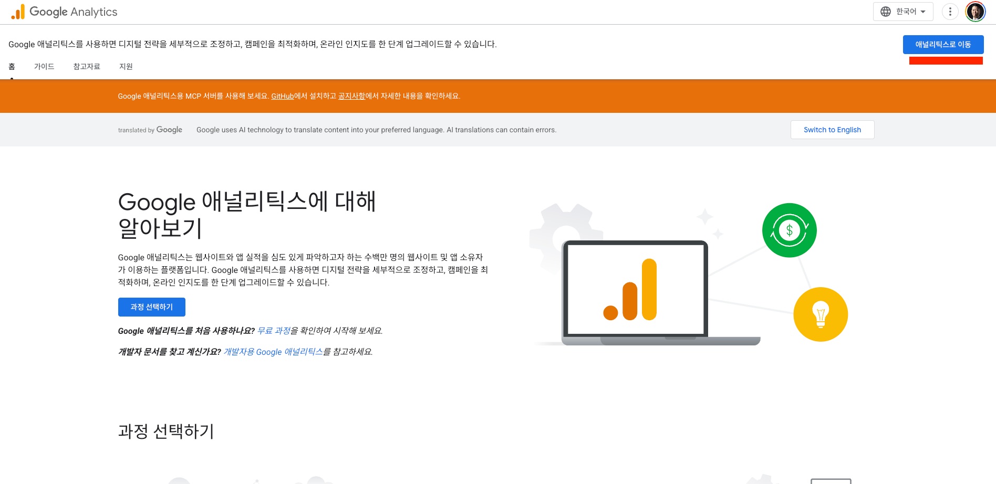Viewport: 996px width, 484px height.
Task: Click the yellow lightbulb circle illustration icon
Action: coord(821,314)
